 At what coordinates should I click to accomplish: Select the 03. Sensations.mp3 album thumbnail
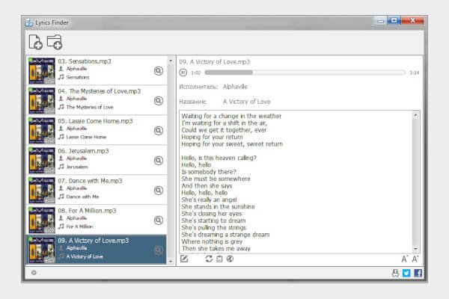click(x=42, y=71)
